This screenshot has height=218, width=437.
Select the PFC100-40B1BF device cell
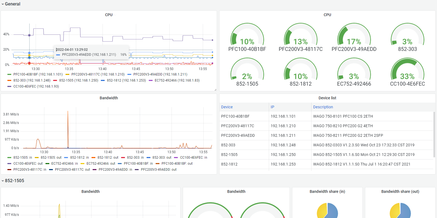pos(244,116)
